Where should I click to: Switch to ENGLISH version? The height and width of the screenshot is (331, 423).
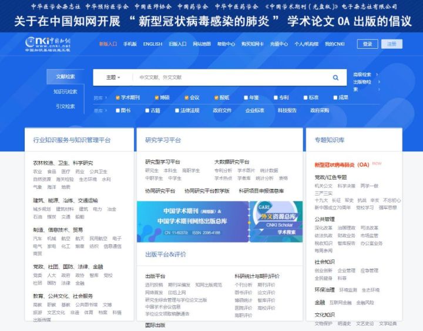153,44
